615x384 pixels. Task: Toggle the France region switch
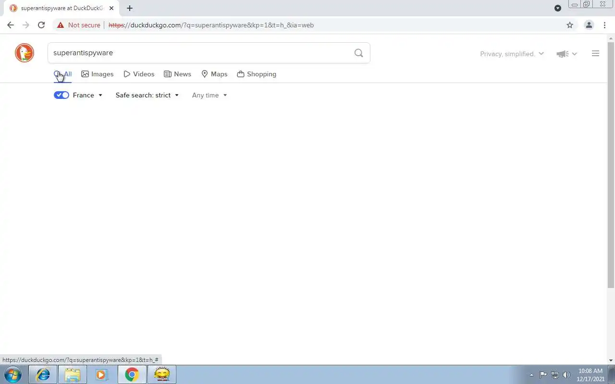coord(61,95)
